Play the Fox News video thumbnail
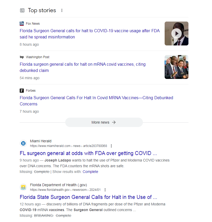This screenshot has width=212, height=222. (177, 33)
